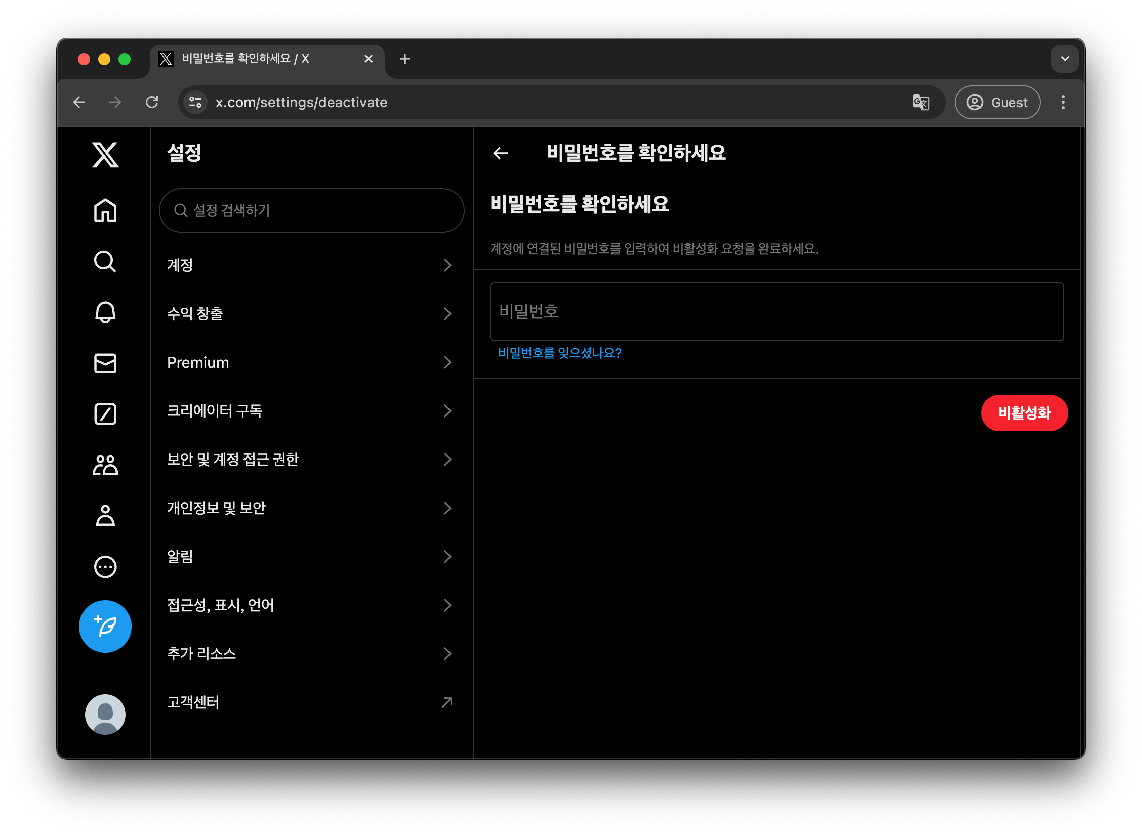Open the Explore search icon in sidebar
1142x834 pixels.
[105, 261]
